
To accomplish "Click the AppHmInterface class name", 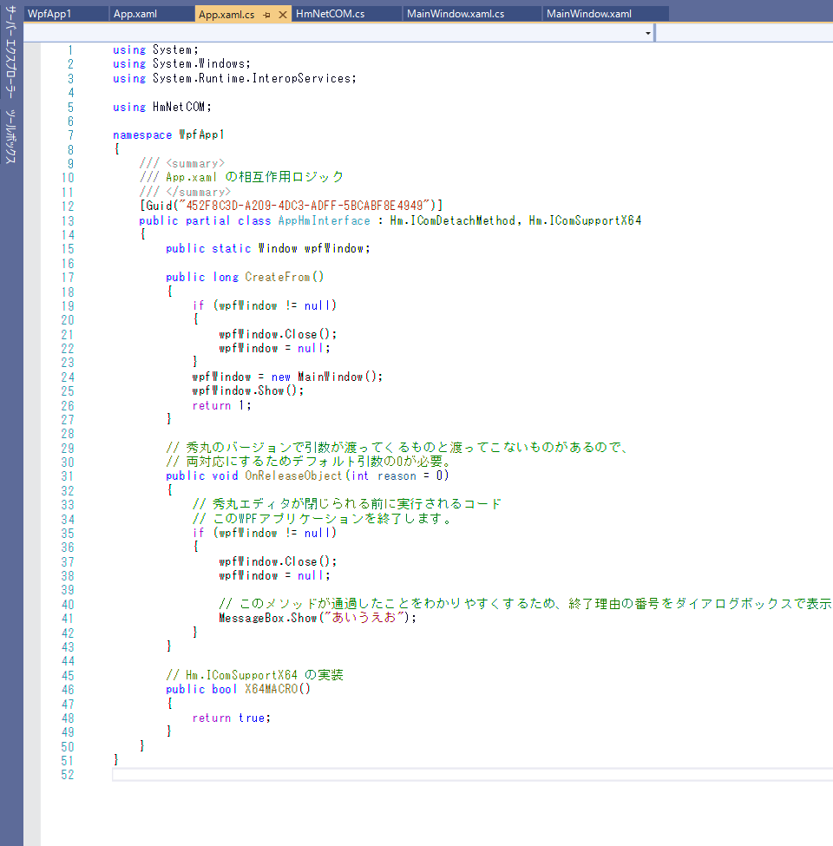I will click(324, 220).
